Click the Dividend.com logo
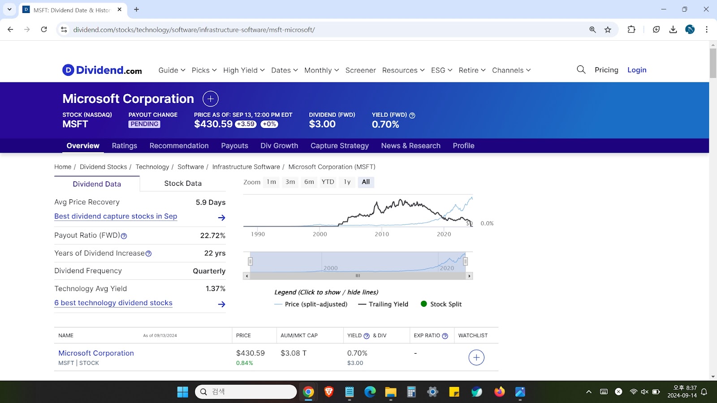Screen dimensions: 717x403 pos(102,70)
